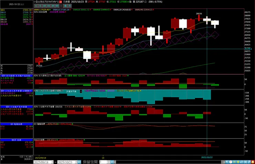Open the 外資未平倉 series dropdown arrow

(x=81, y=92)
